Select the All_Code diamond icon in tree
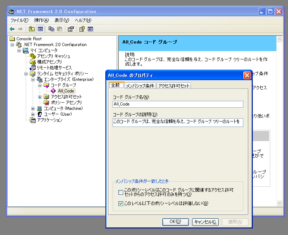Screen dimensions: 288x235 point(53,91)
